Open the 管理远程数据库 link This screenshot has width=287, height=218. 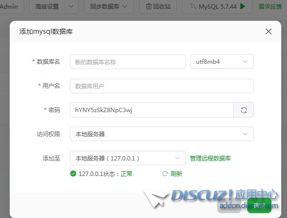[210, 158]
